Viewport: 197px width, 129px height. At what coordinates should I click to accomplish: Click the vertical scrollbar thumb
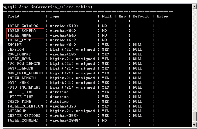click(x=194, y=116)
